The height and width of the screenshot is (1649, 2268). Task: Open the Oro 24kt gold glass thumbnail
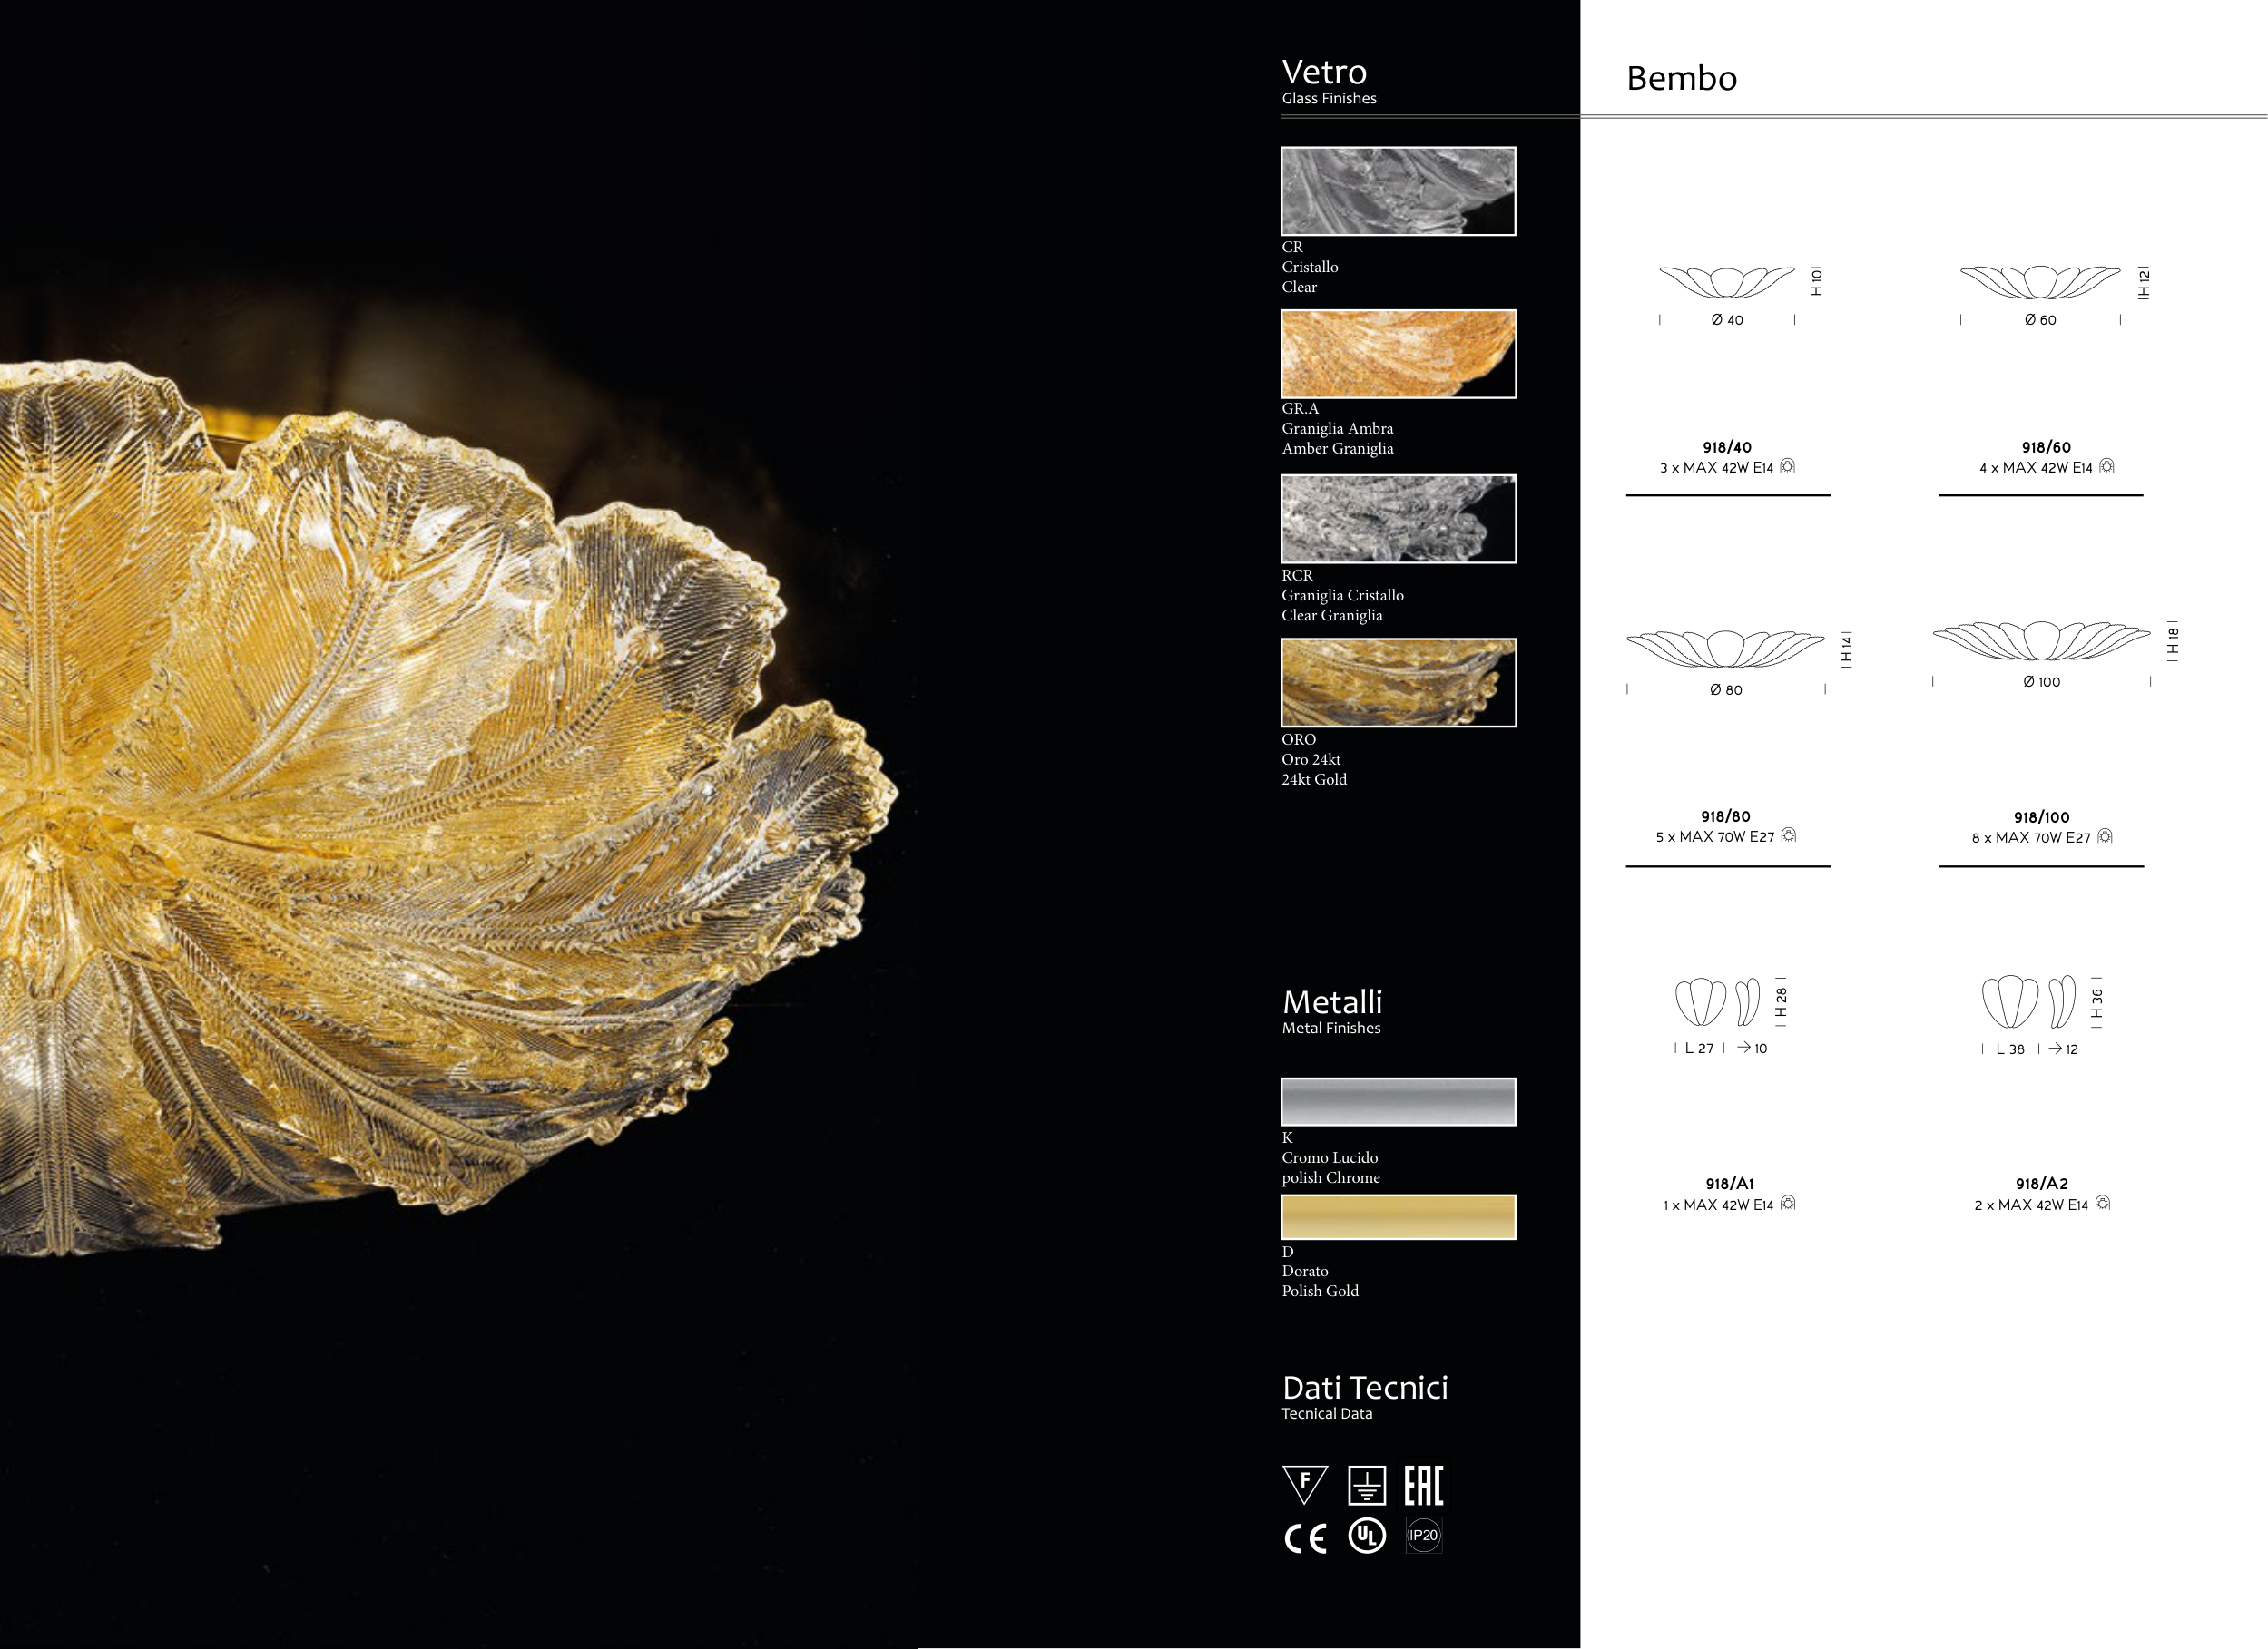[1398, 683]
